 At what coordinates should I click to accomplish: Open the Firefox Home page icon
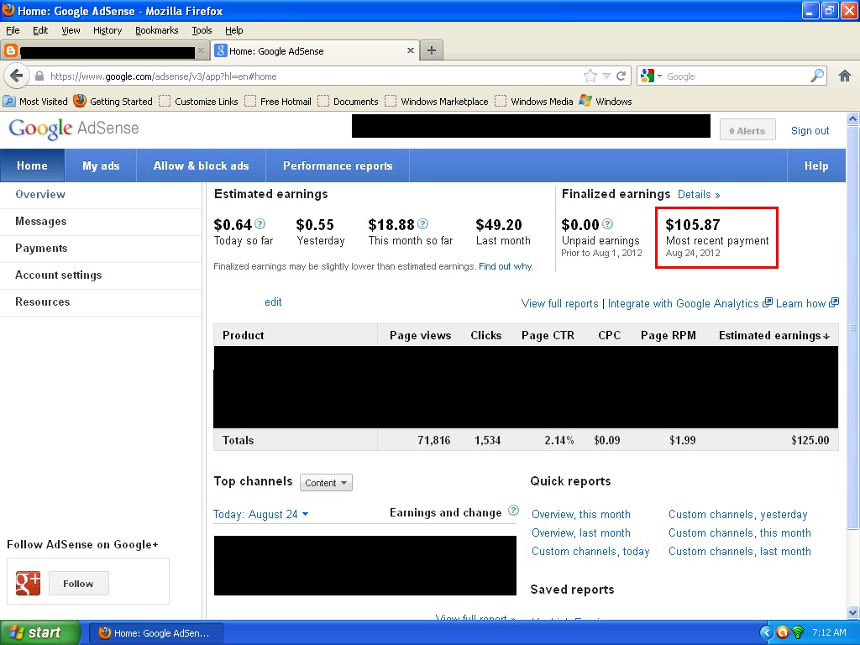coord(845,76)
